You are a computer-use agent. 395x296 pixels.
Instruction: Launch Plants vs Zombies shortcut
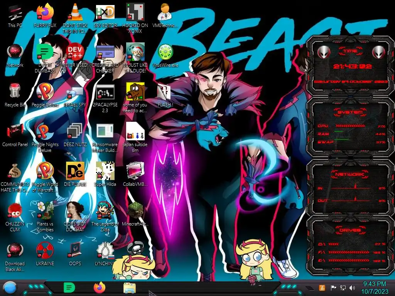[x=45, y=217]
